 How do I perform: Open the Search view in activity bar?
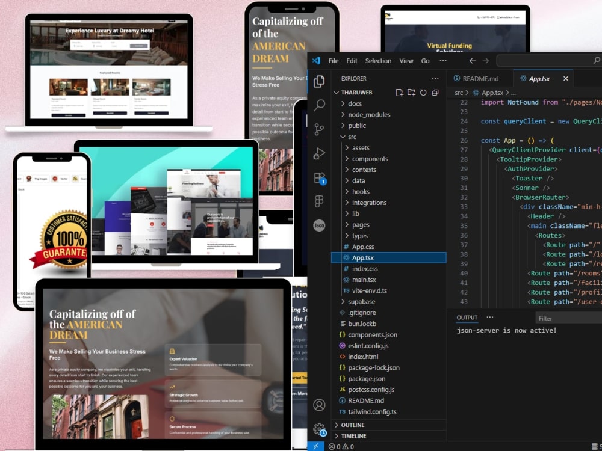[x=319, y=105]
